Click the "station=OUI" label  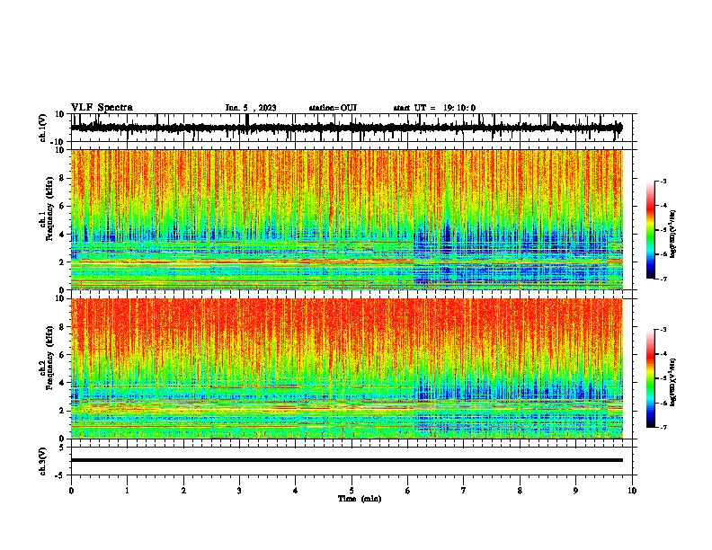click(333, 108)
